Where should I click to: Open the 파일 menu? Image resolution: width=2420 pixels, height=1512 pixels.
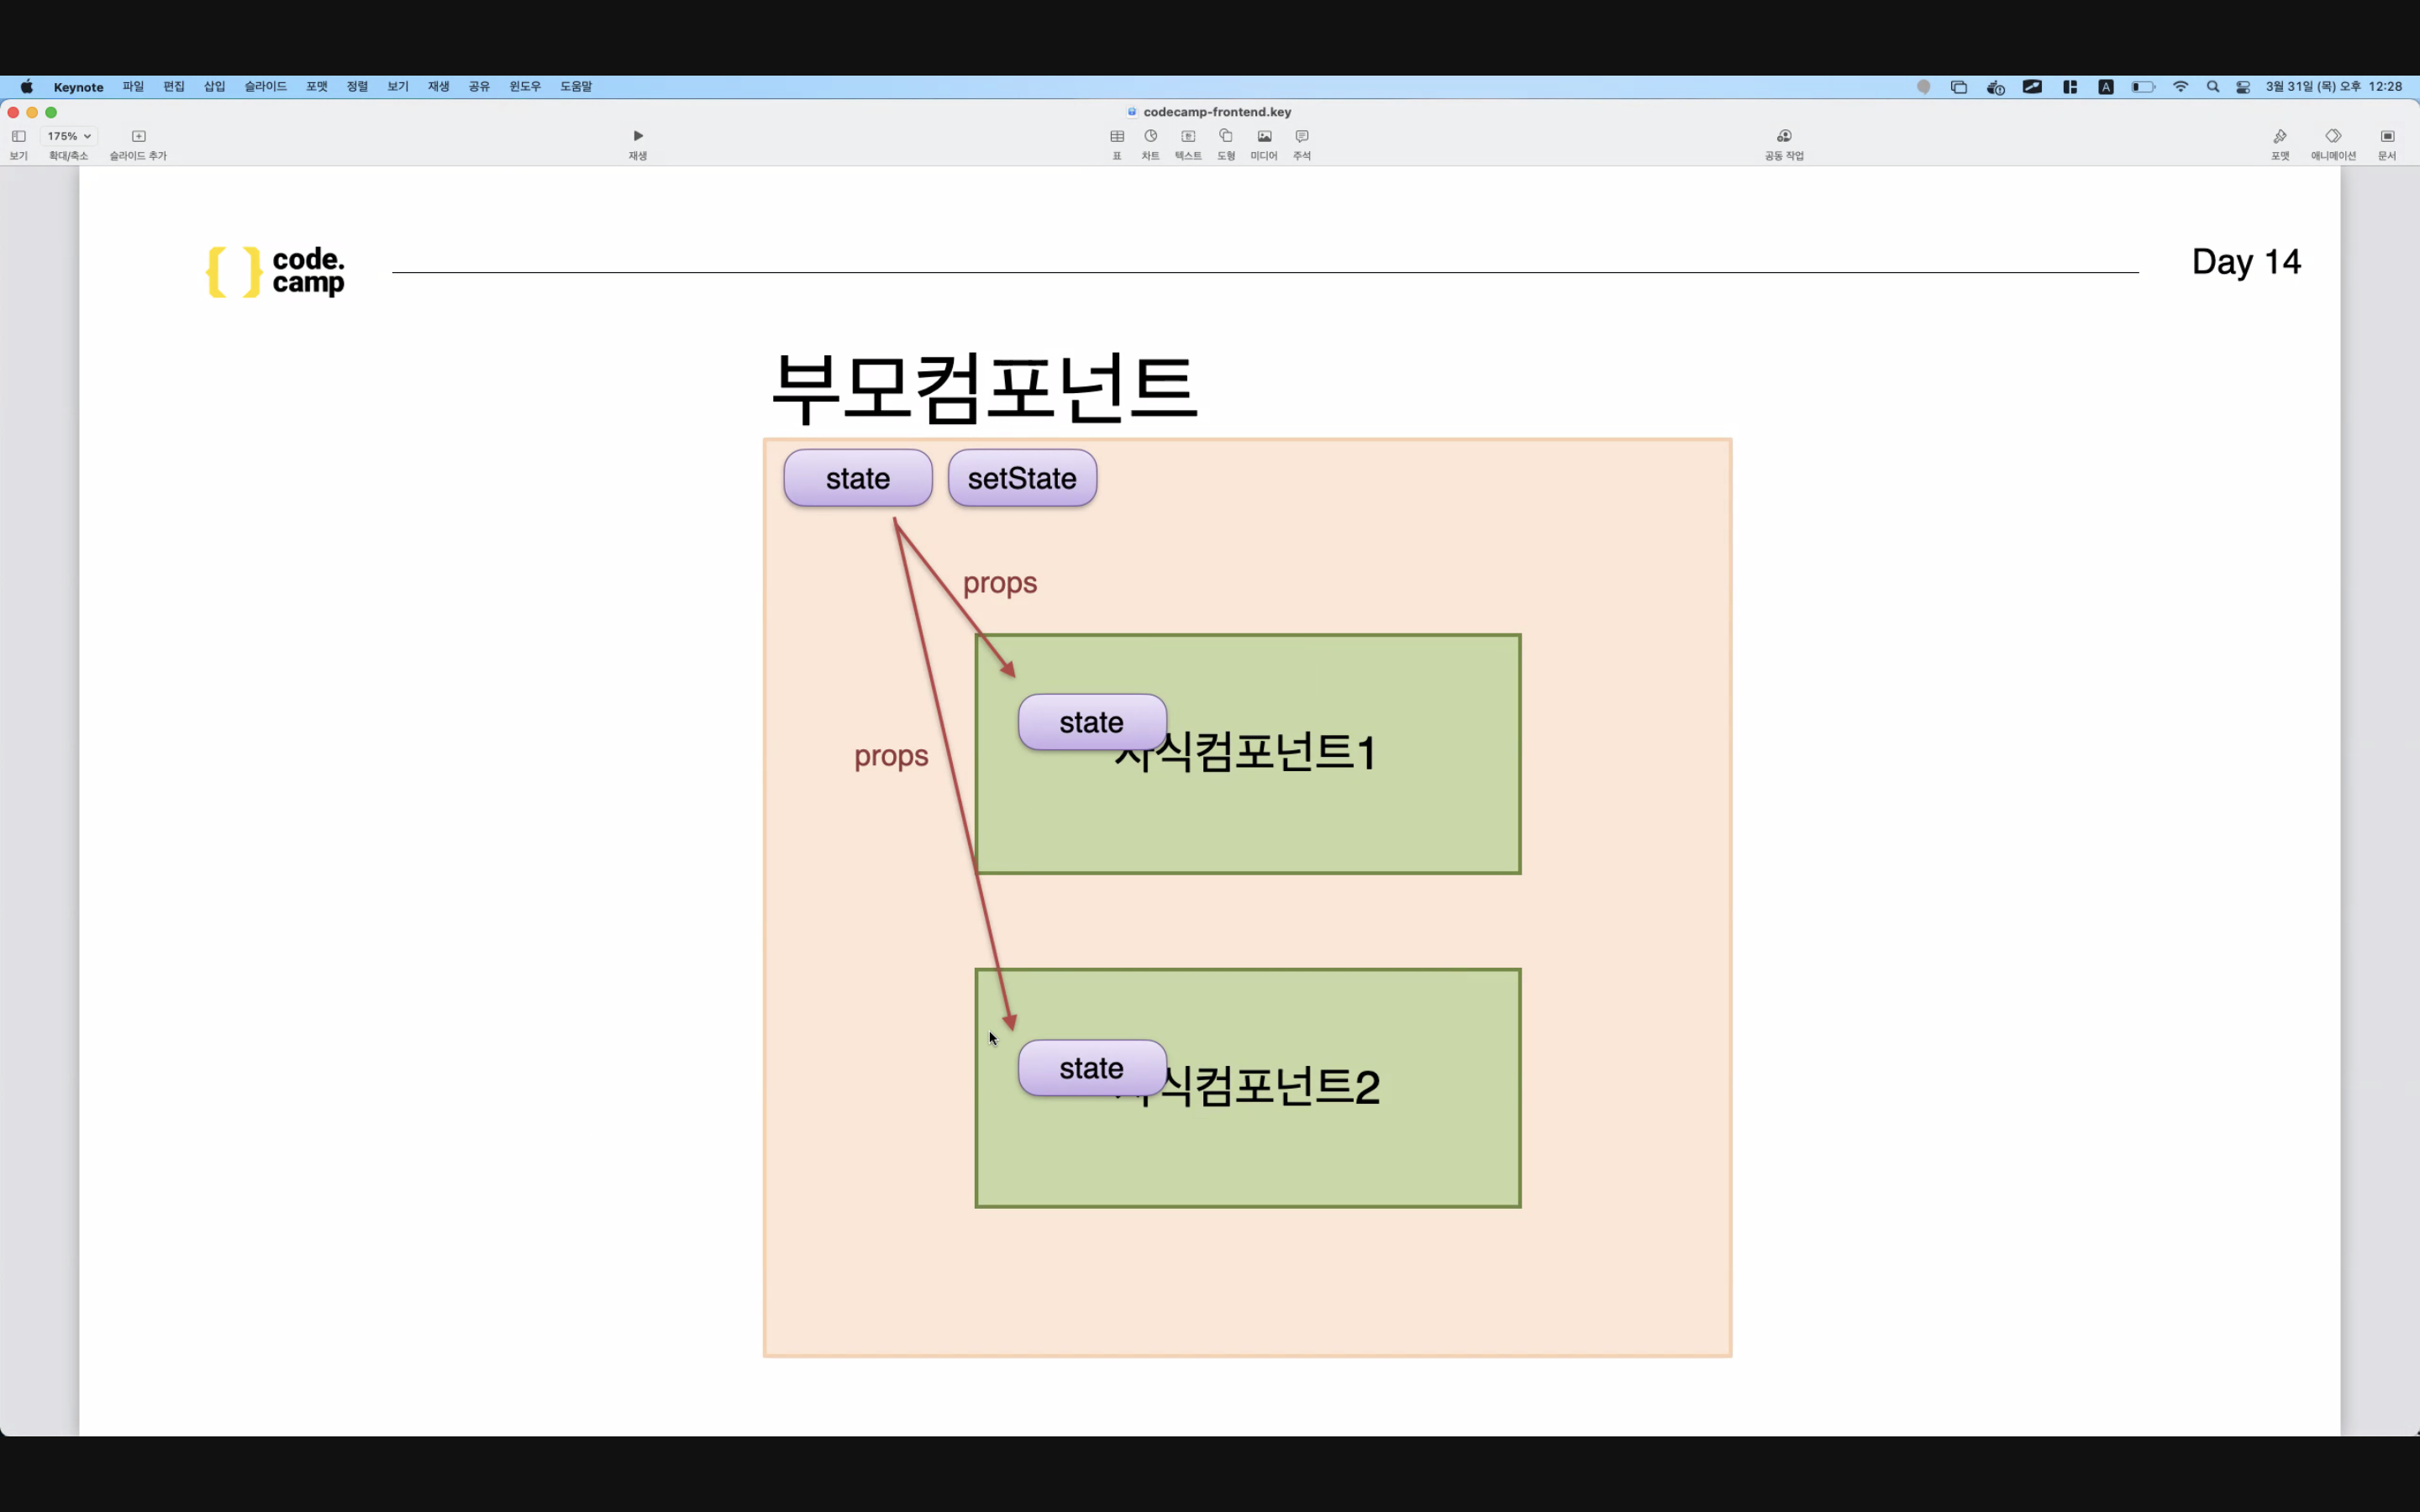pyautogui.click(x=133, y=87)
